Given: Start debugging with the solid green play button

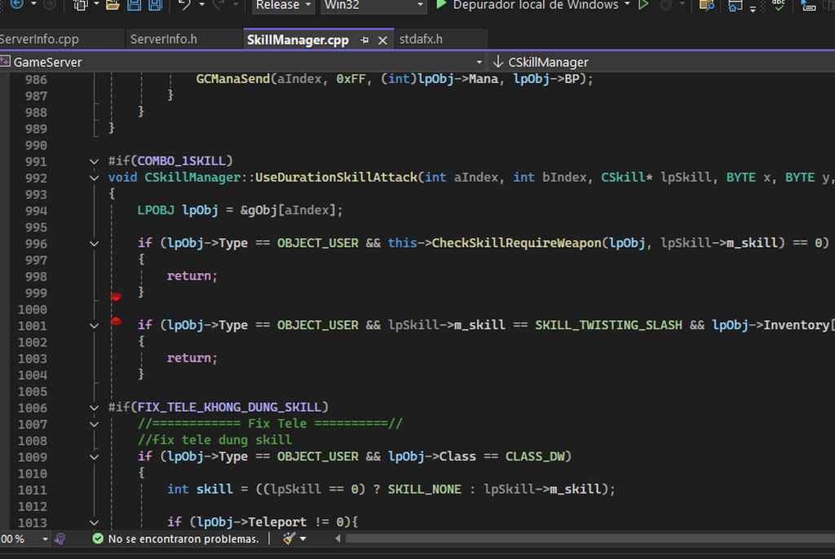Looking at the screenshot, I should (440, 5).
